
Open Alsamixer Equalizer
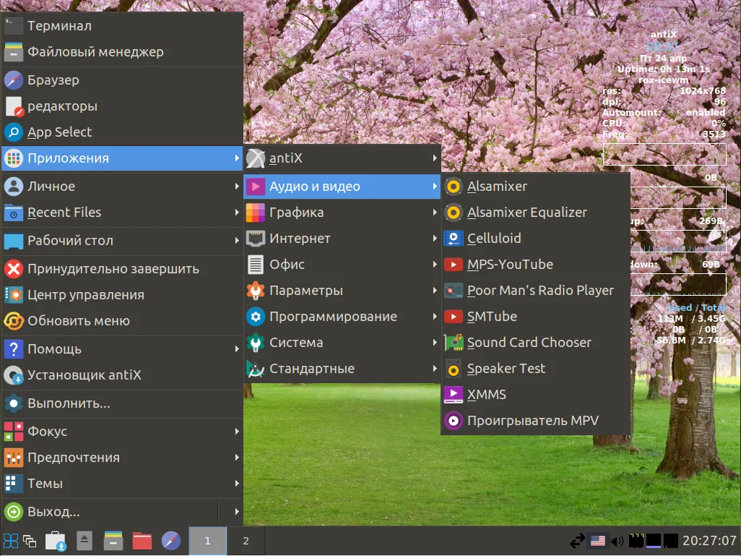point(526,213)
